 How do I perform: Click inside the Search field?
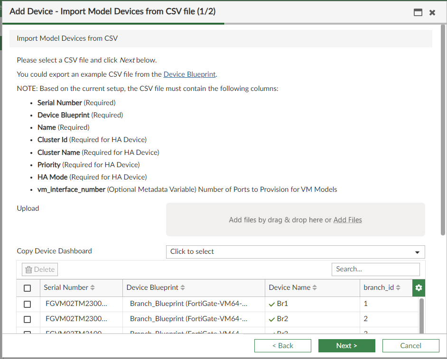tap(375, 269)
